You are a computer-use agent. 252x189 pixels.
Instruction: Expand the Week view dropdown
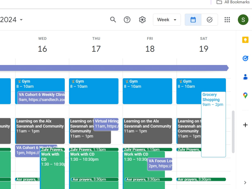click(x=167, y=20)
